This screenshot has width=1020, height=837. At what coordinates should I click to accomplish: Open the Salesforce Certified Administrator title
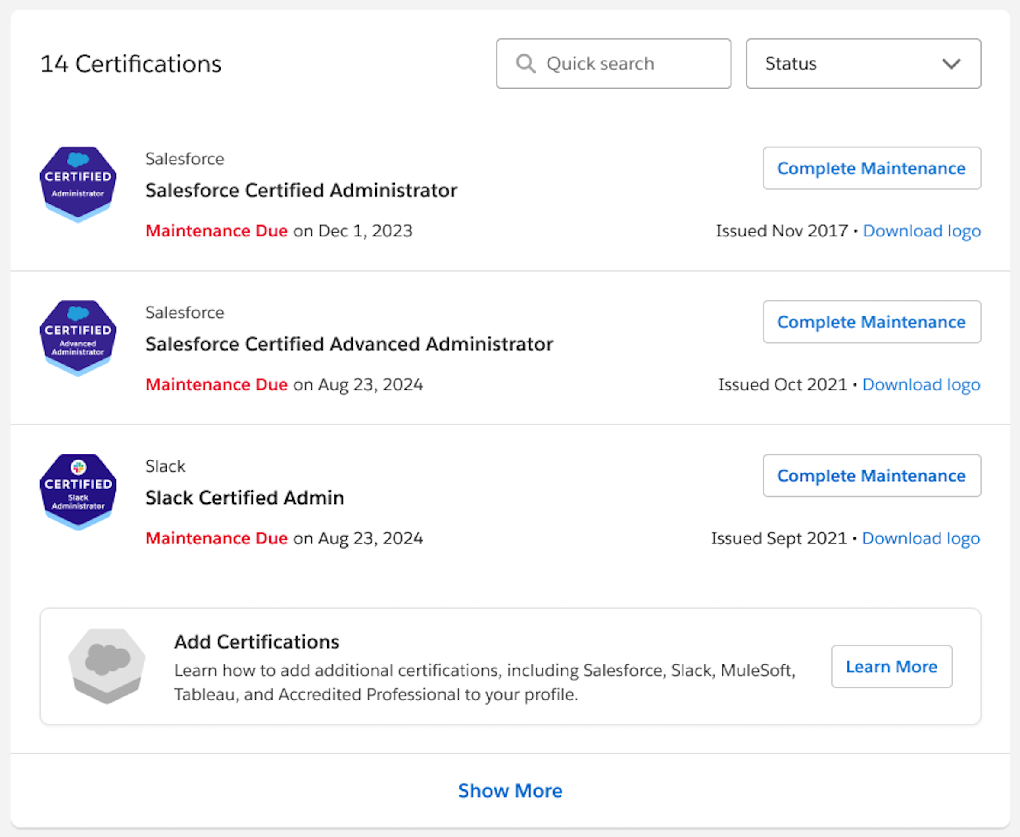coord(301,191)
